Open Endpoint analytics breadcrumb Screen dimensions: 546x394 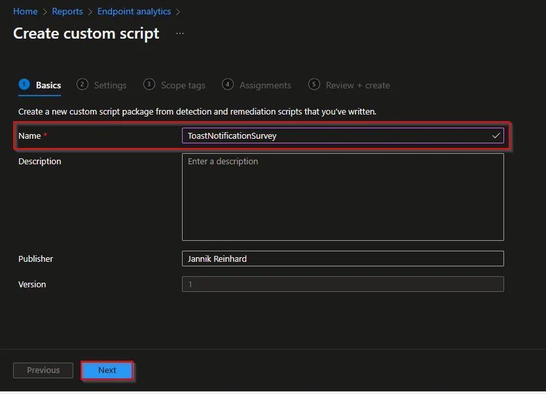pos(134,11)
